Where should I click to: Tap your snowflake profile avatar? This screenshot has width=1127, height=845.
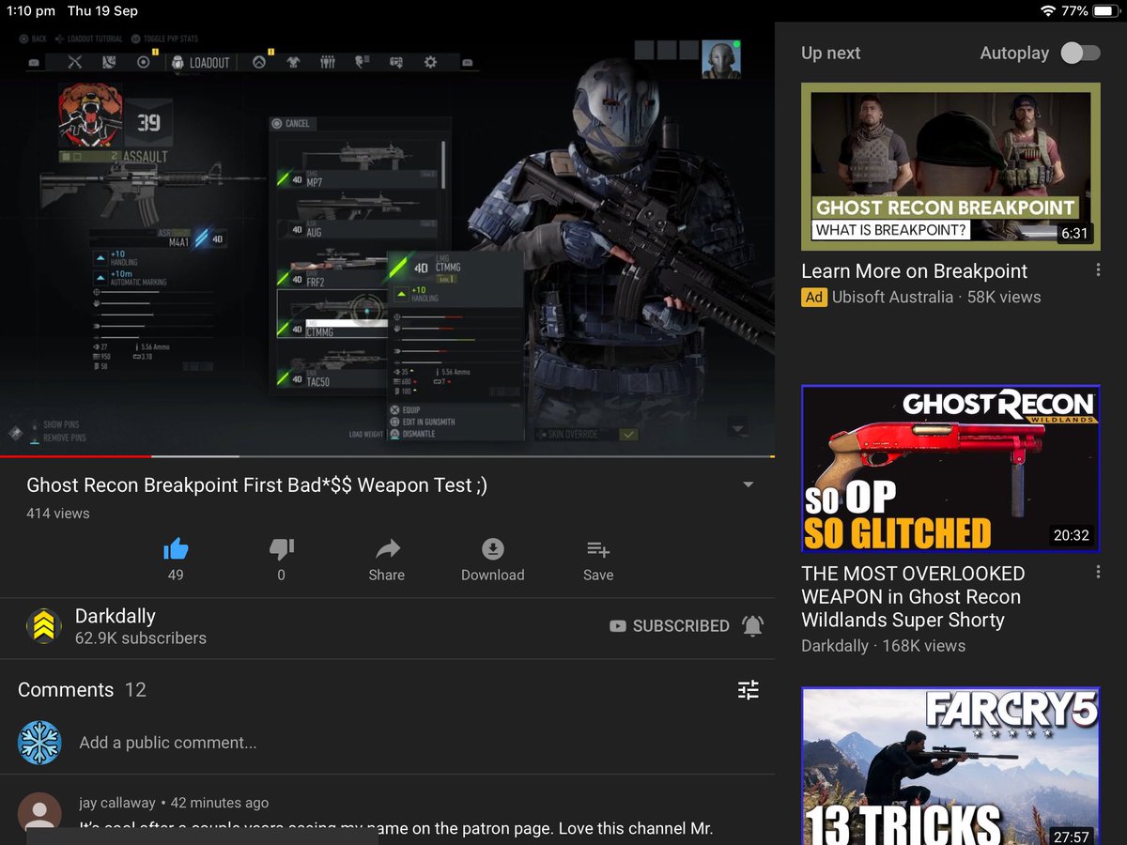[x=39, y=743]
